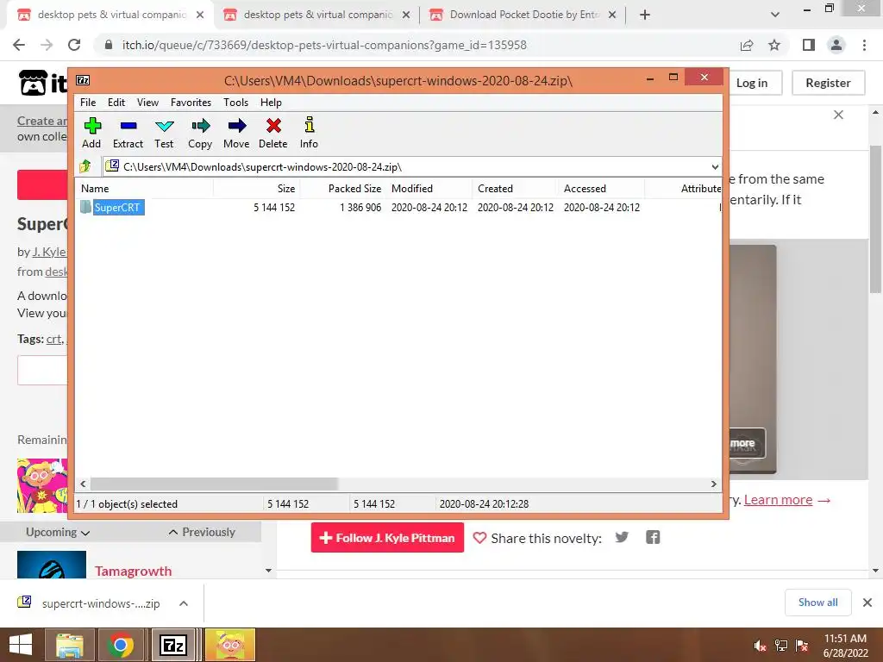Choose the Move toolbar icon
The width and height of the screenshot is (883, 662).
(237, 126)
